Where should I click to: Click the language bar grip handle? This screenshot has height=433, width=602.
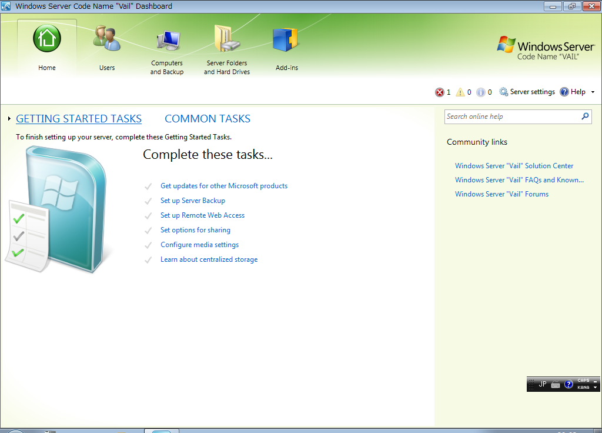[531, 384]
